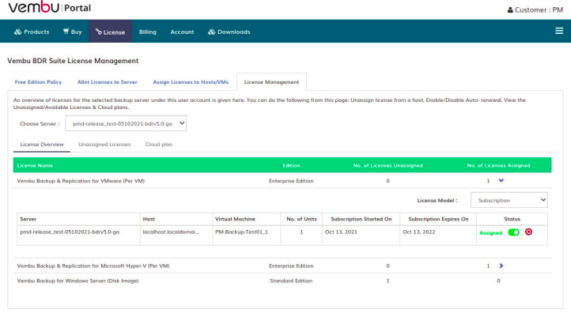Click Enterprise Edition in Hyper-V row

coord(291,266)
